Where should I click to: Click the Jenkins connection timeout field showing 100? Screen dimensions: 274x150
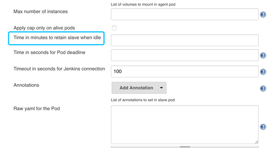[184, 71]
